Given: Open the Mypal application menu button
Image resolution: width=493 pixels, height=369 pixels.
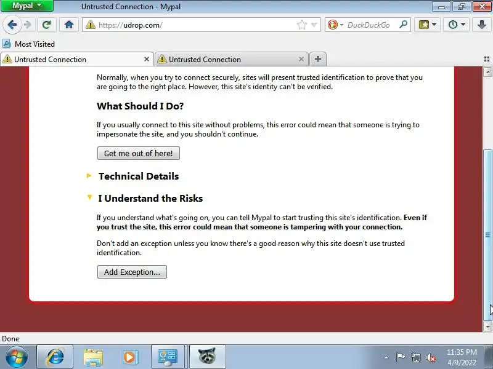Looking at the screenshot, I should coord(27,6).
